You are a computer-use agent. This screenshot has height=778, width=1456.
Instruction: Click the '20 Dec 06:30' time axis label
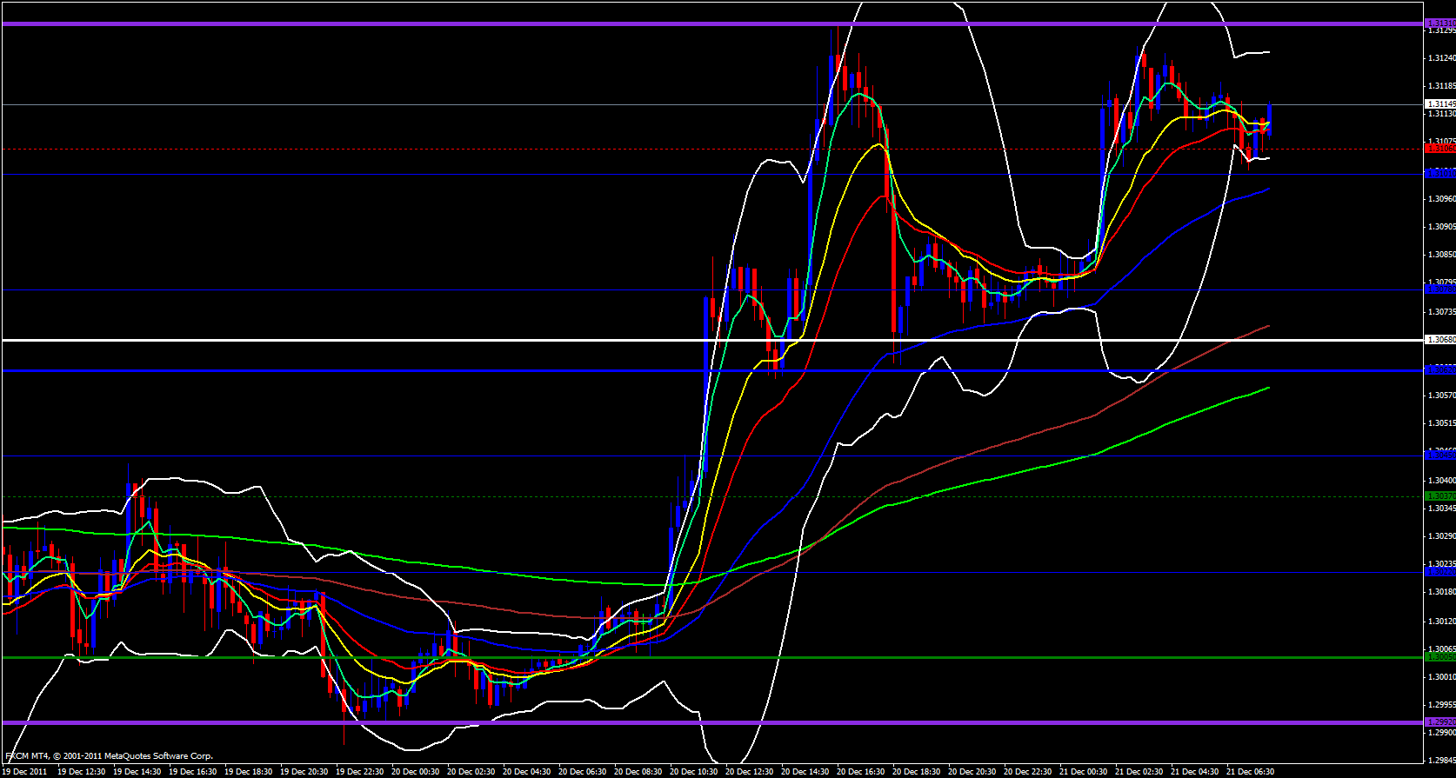[582, 772]
